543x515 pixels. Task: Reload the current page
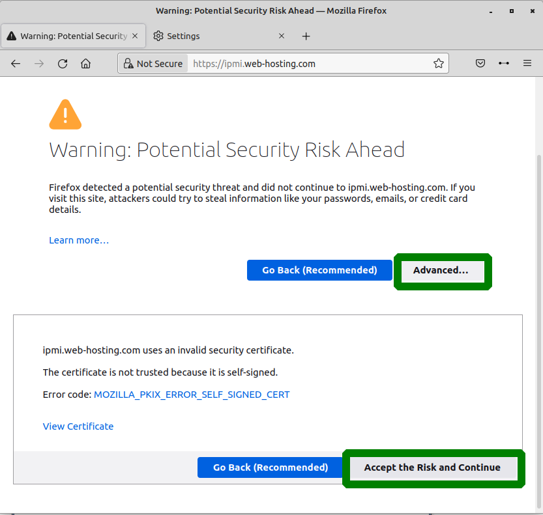pos(63,64)
